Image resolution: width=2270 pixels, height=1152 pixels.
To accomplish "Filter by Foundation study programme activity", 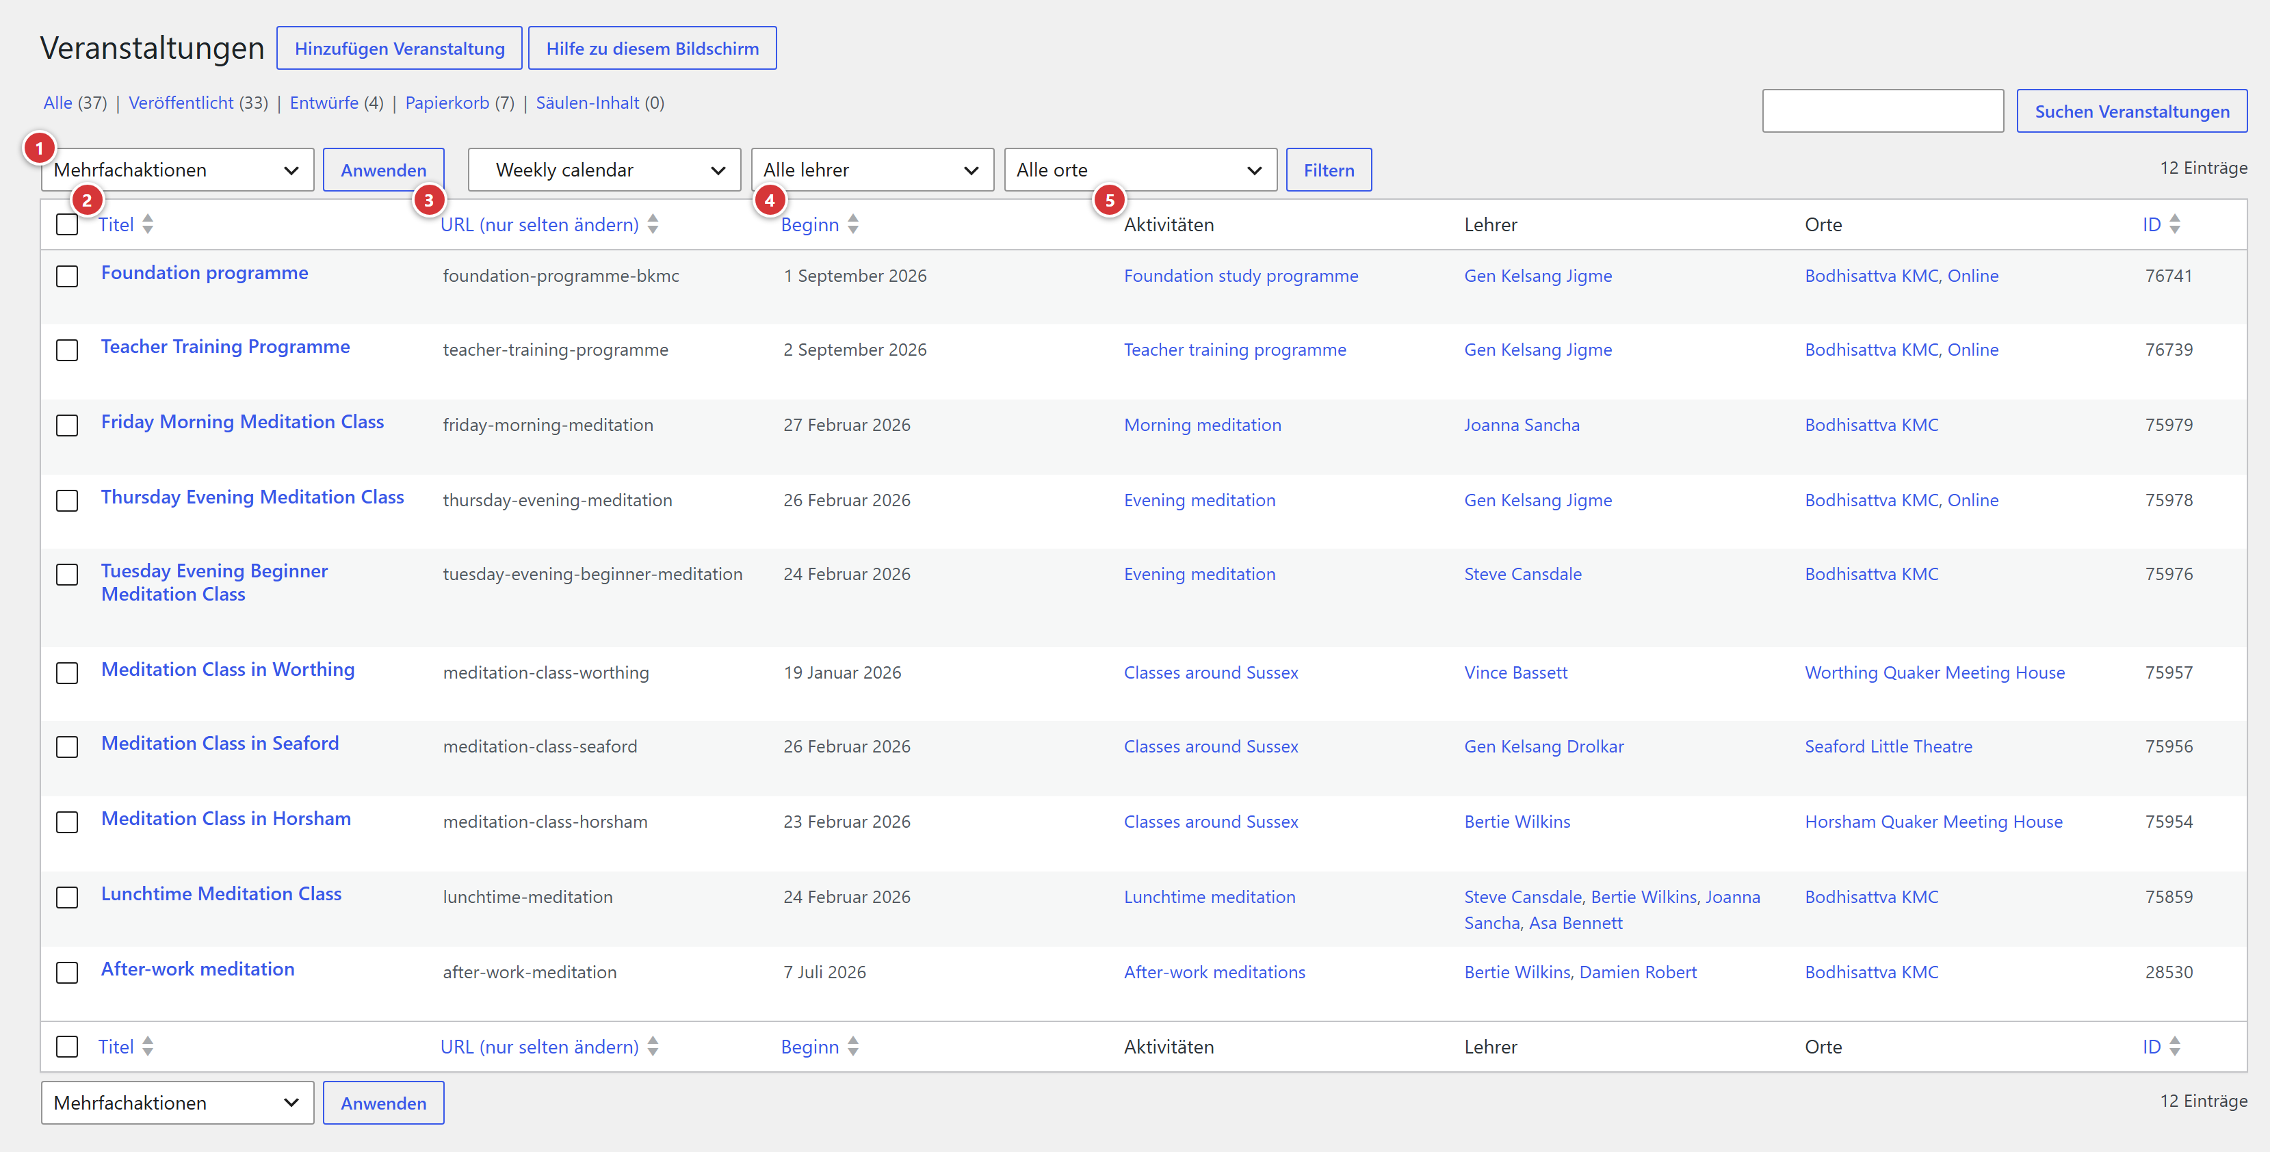I will tap(1241, 276).
